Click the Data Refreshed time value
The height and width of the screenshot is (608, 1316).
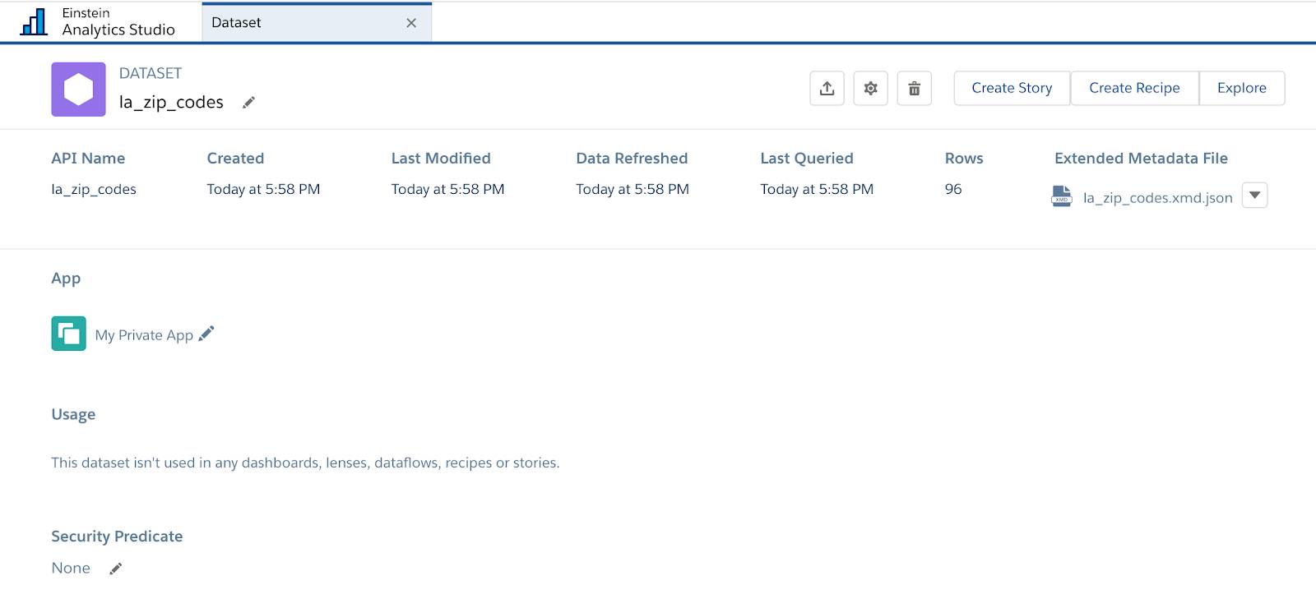[x=633, y=189]
